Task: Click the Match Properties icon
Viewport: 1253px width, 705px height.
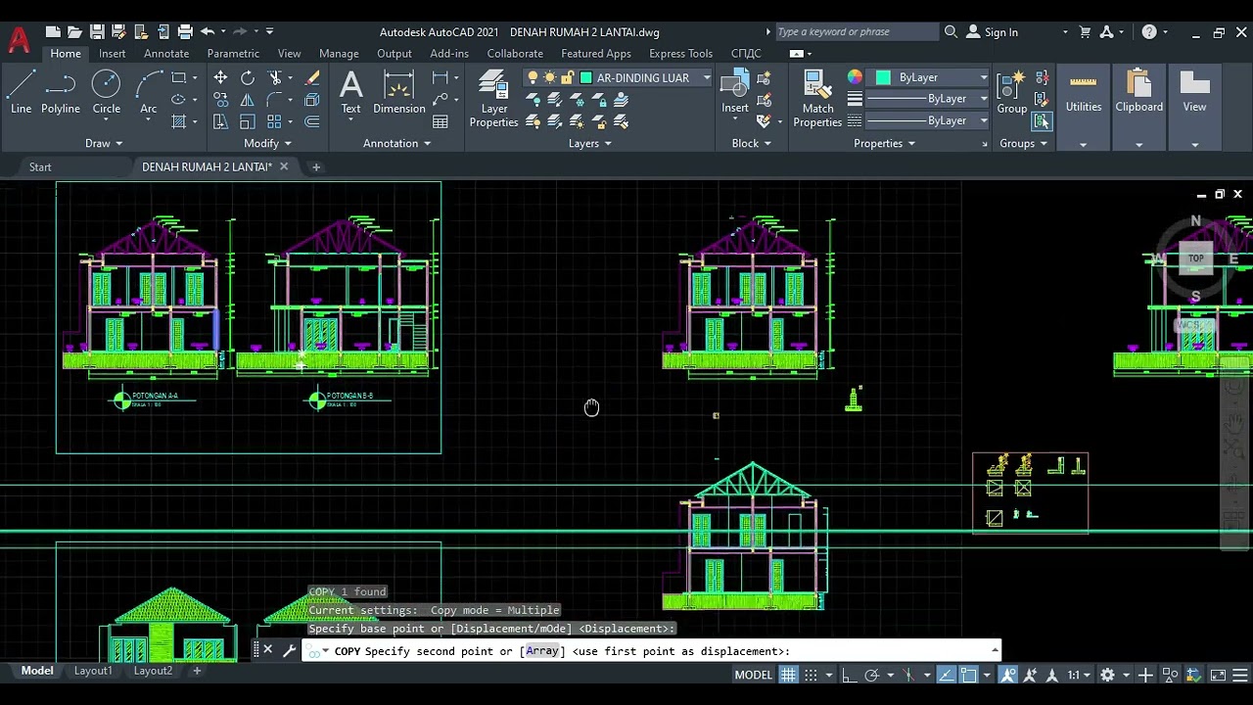Action: tap(817, 100)
